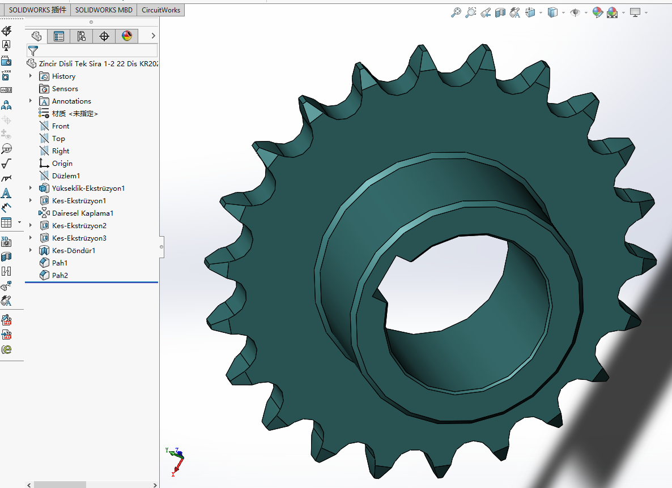Screen dimensions: 672x488
Task: Click the Publish to 3D PDF icon
Action: [x=6, y=335]
